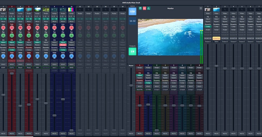Viewport: 262px width, 137px height.
Task: Open the 1-2 routing dropdown on input 10
Action: 71,16
